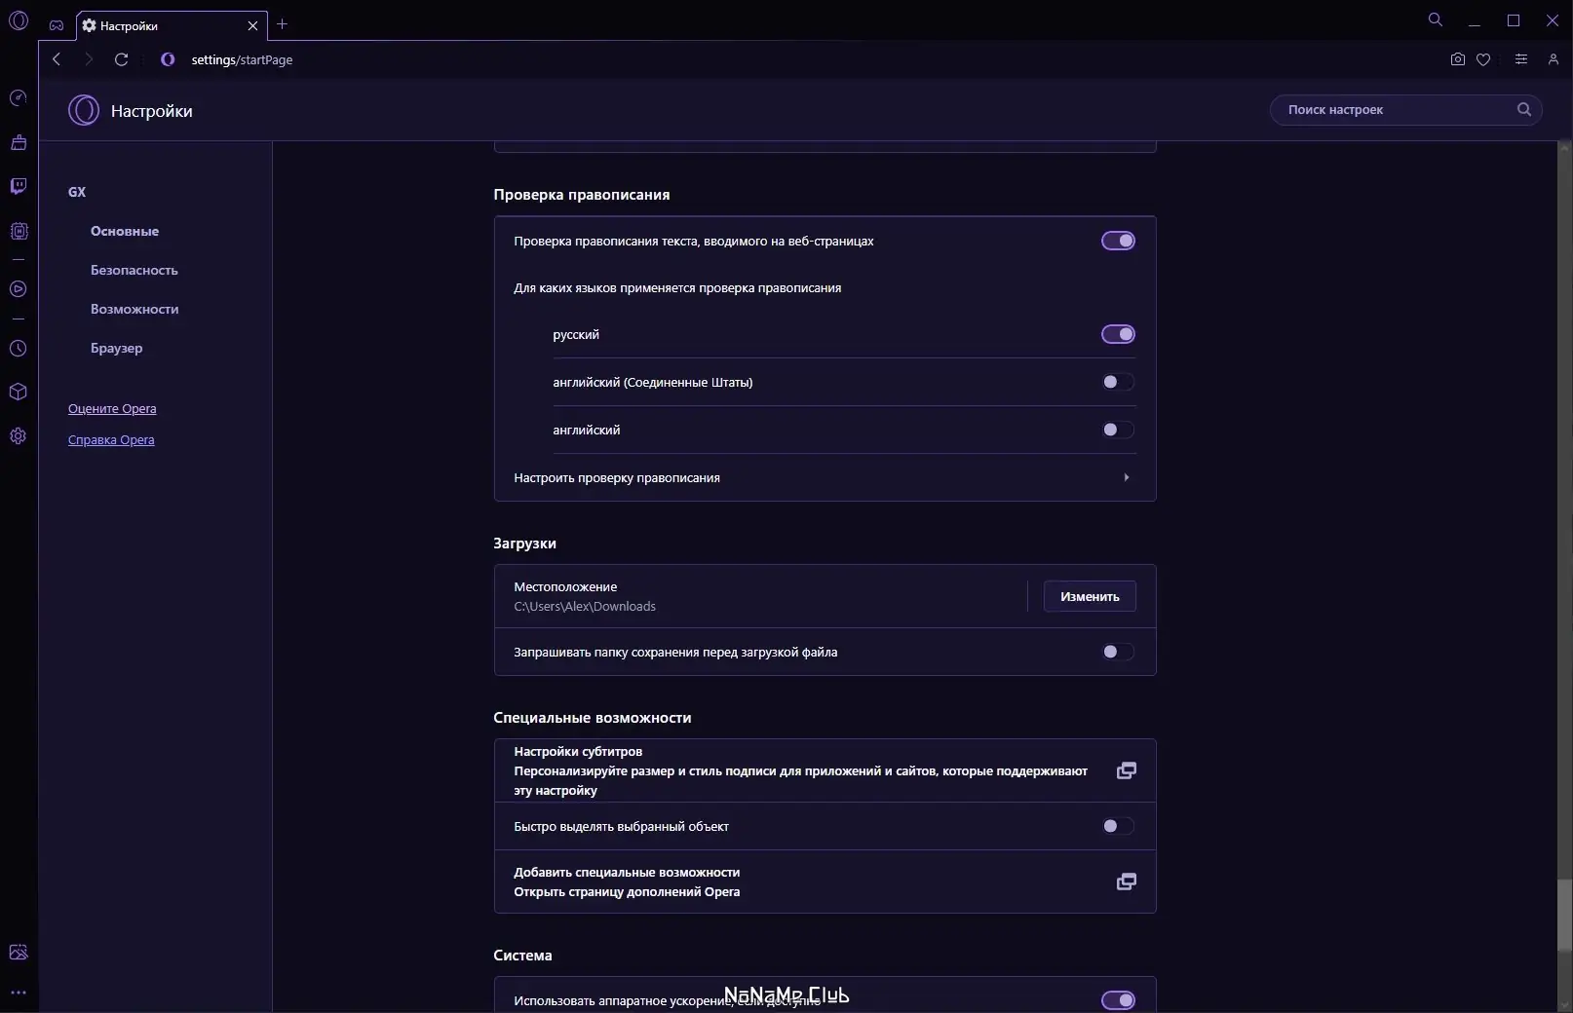Click the settings page vertical scrollbar
The image size is (1573, 1013).
pos(1564,914)
